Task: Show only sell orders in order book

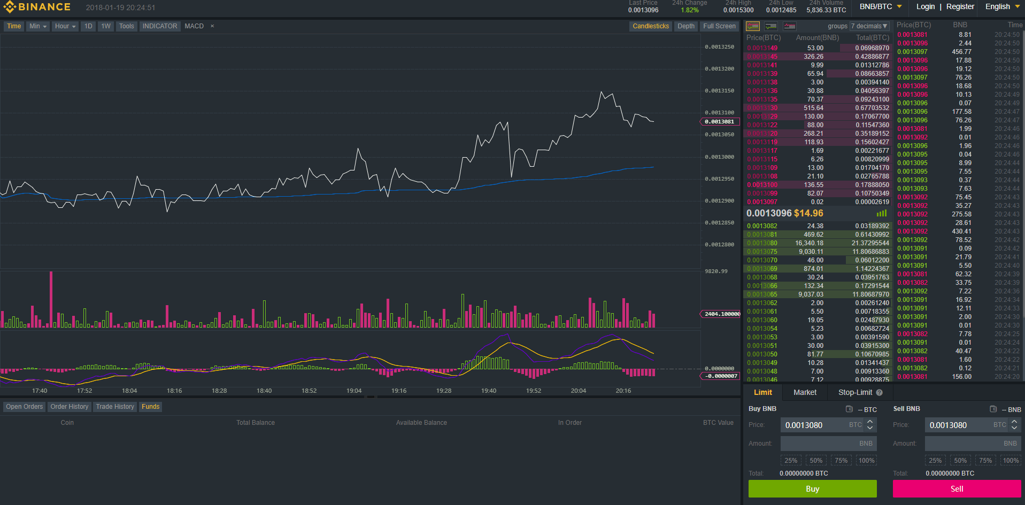Action: [789, 26]
